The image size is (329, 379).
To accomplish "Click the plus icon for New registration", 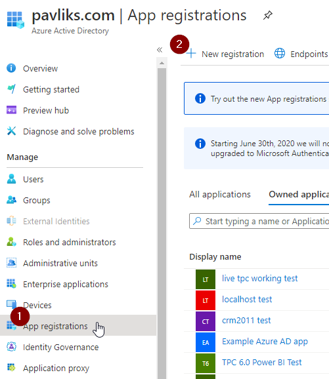I will 191,53.
